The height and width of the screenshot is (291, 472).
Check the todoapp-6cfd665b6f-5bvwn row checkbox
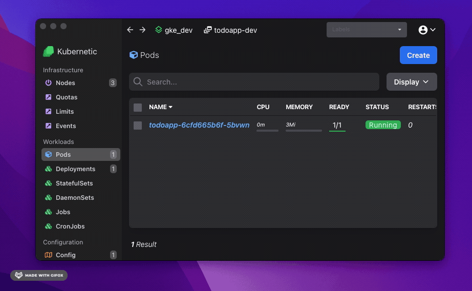(138, 126)
